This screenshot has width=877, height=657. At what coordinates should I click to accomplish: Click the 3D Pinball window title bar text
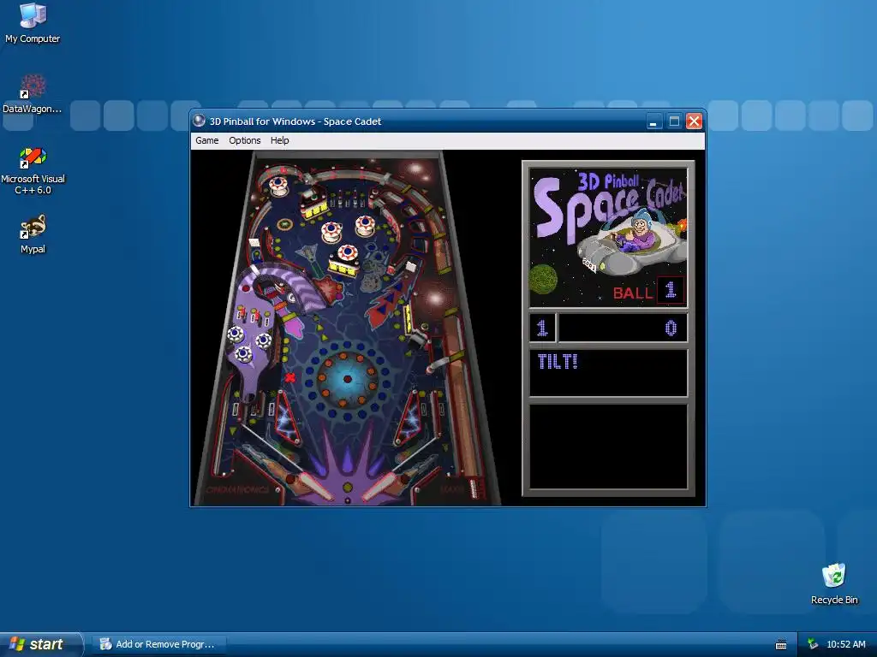click(x=295, y=121)
